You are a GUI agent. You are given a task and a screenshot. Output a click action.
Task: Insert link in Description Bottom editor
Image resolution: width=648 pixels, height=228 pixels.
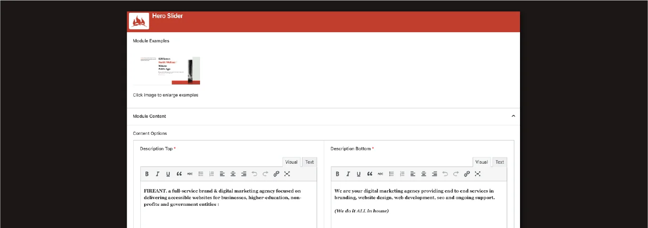pos(467,174)
